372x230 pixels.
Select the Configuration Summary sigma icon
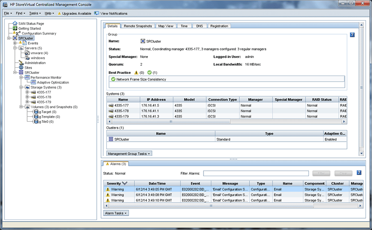tap(18, 33)
